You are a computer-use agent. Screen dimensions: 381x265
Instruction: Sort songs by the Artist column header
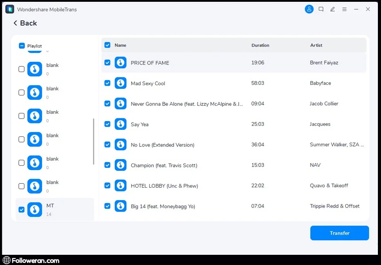click(x=316, y=45)
